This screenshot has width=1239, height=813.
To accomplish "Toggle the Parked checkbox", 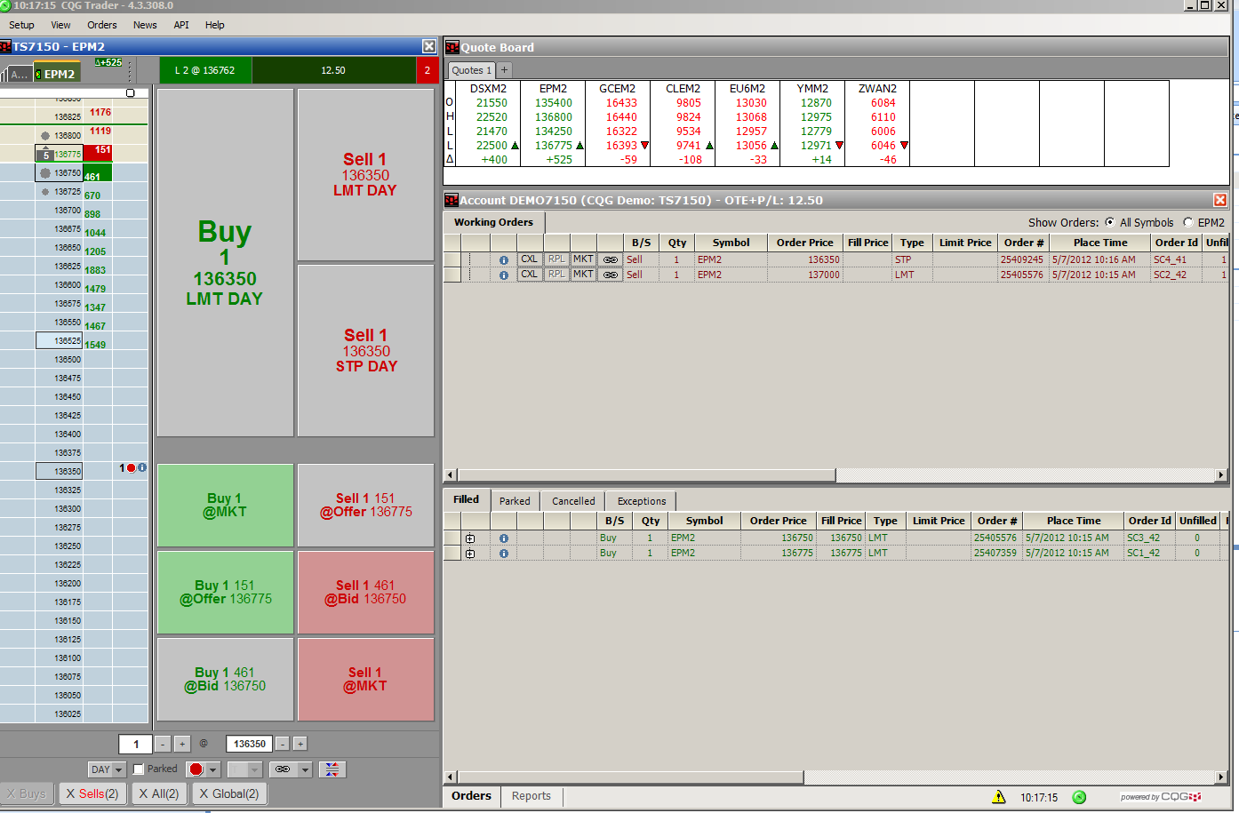I will click(139, 769).
